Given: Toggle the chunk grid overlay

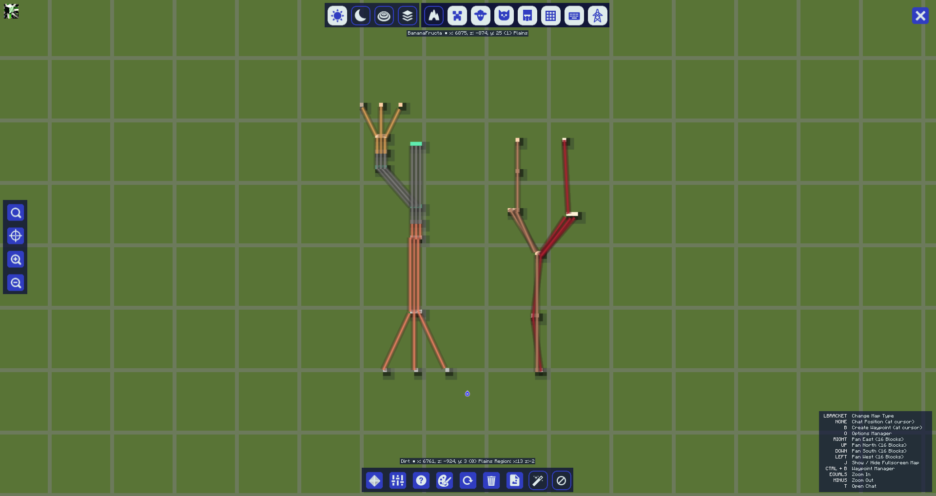Looking at the screenshot, I should [x=551, y=16].
